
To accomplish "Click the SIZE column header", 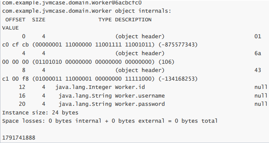I will click(38, 20).
